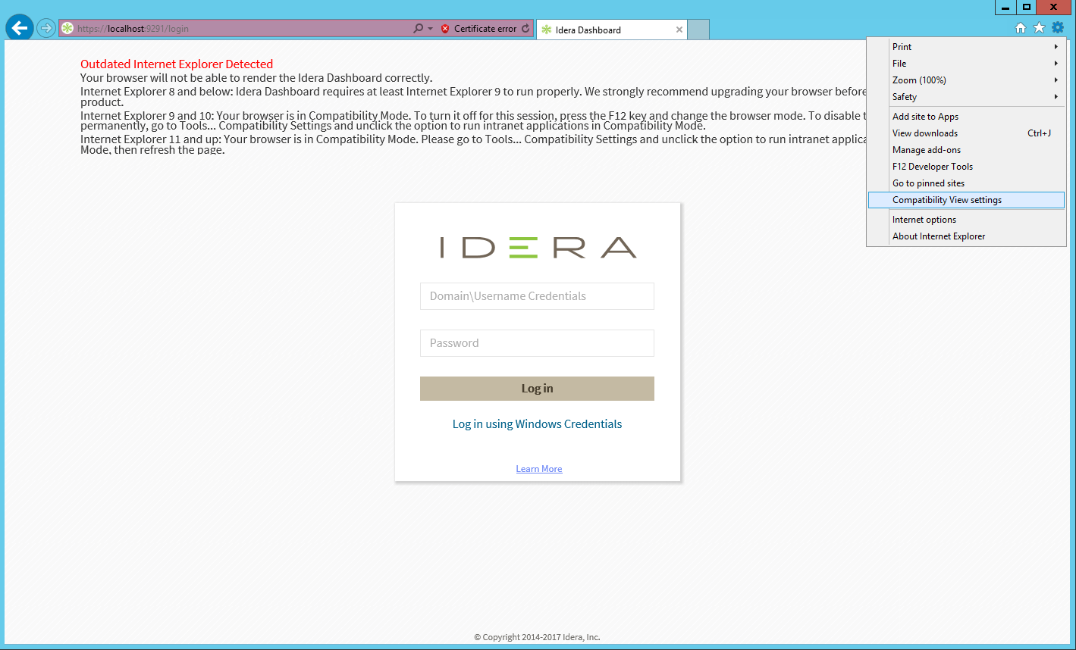The width and height of the screenshot is (1076, 650).
Task: Switch to the Idera Dashboard tab
Action: tap(611, 30)
